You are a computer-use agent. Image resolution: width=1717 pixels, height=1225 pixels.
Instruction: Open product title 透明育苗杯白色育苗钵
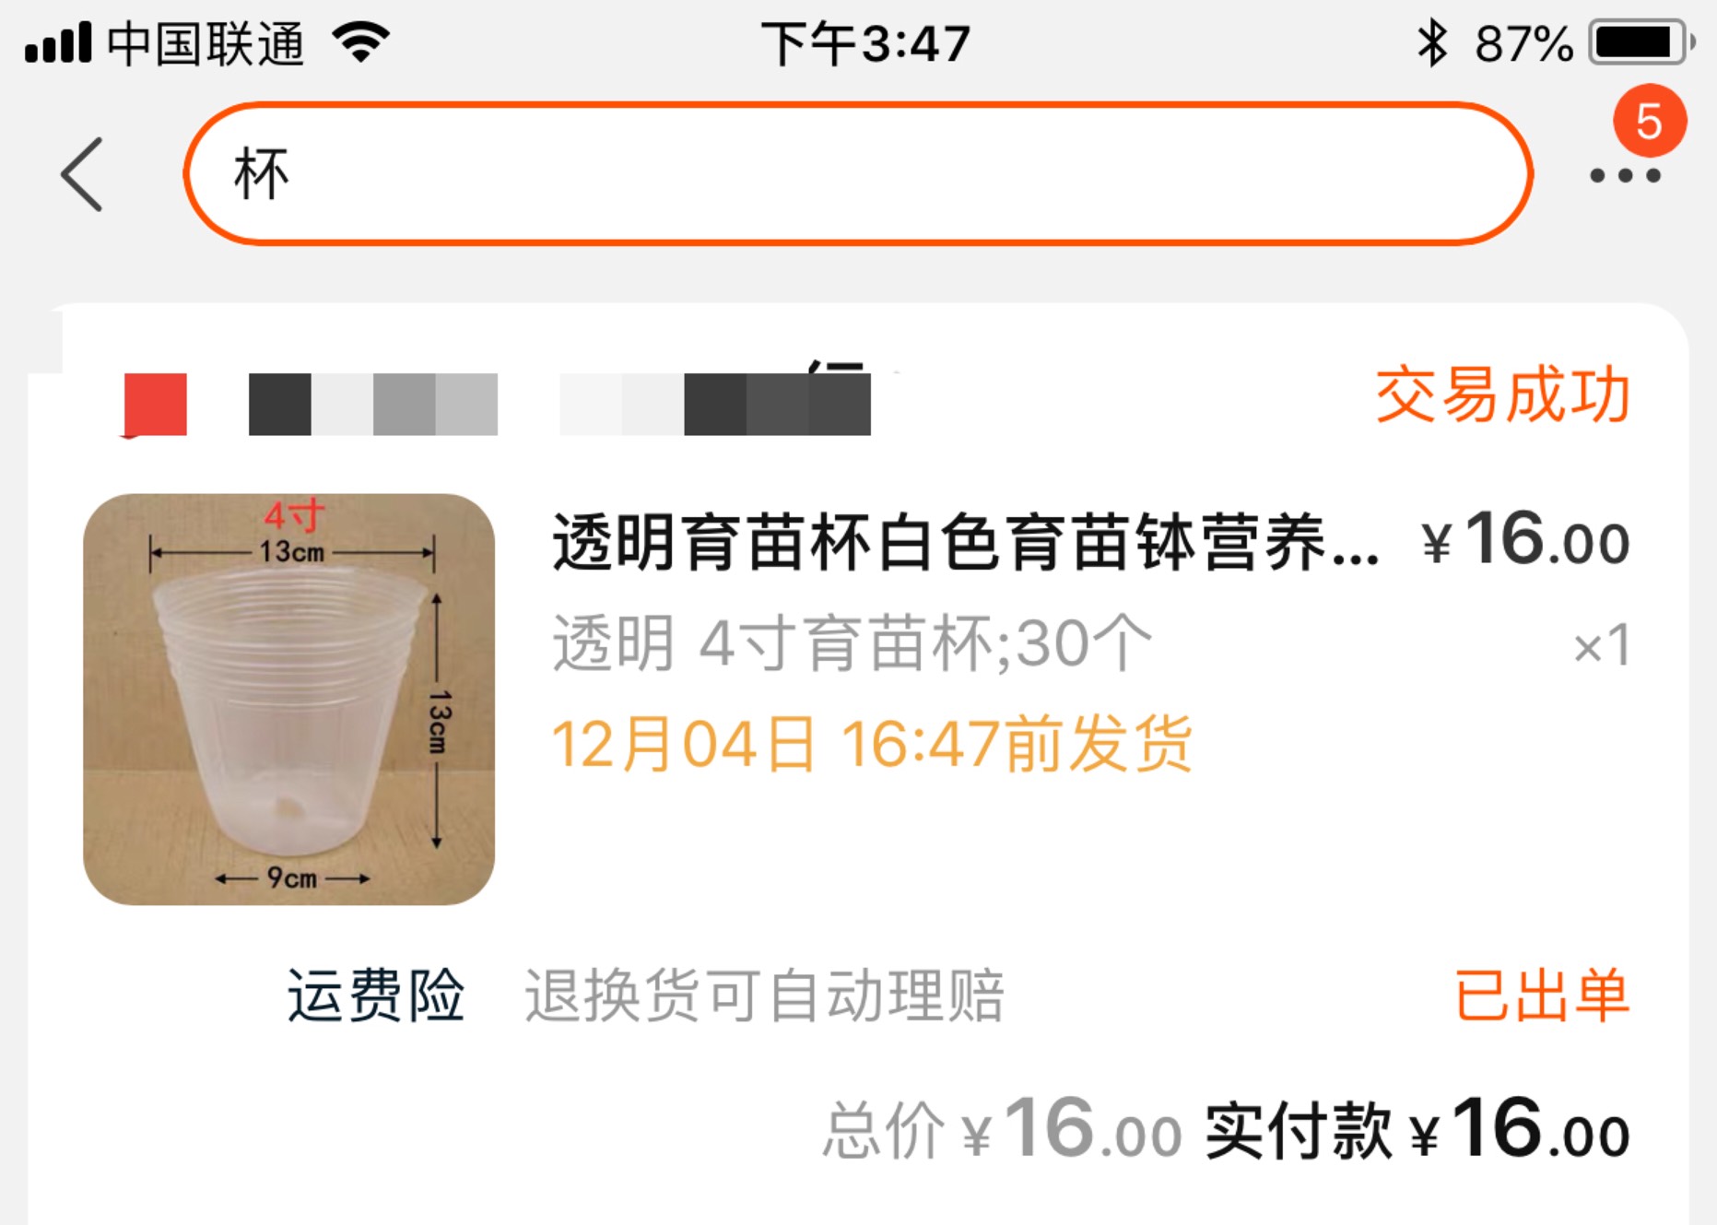pos(965,542)
